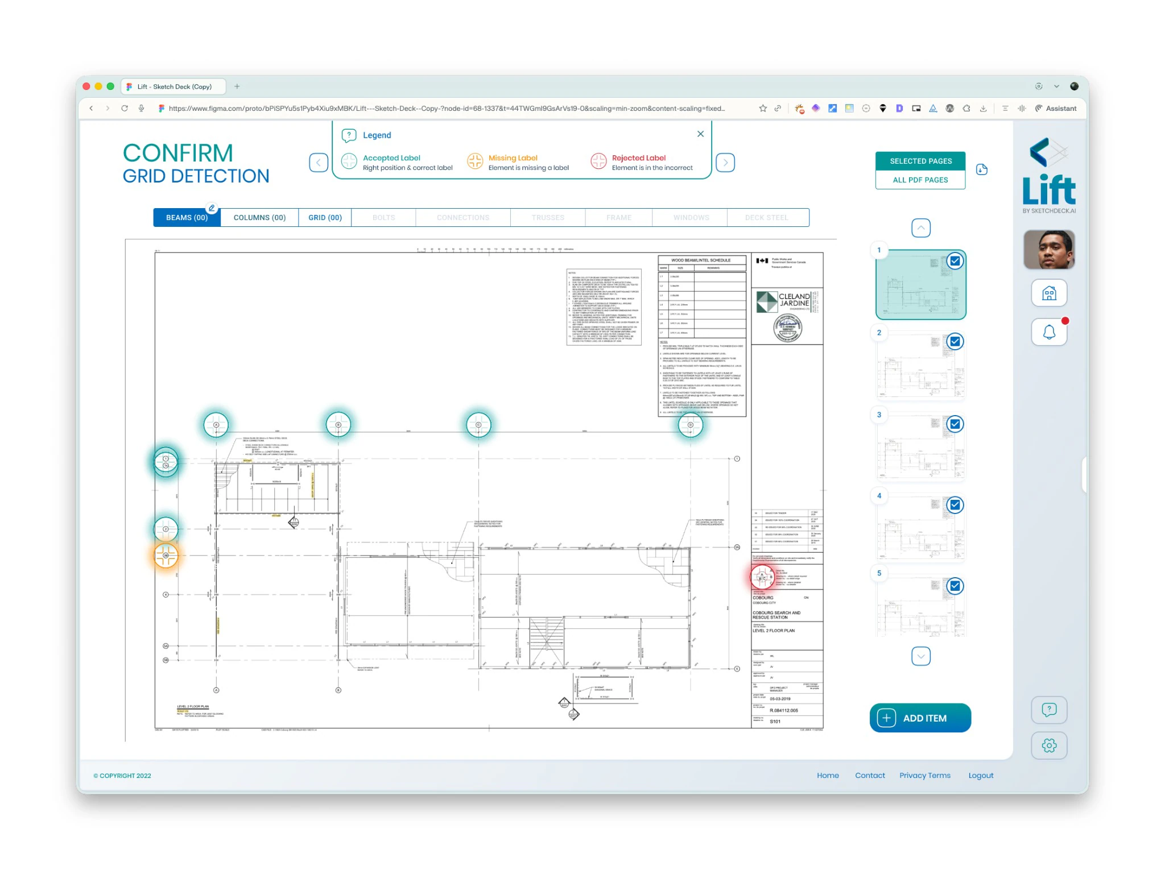The image size is (1165, 870).
Task: Click the edit pencil on the Beams tab
Action: coord(212,208)
